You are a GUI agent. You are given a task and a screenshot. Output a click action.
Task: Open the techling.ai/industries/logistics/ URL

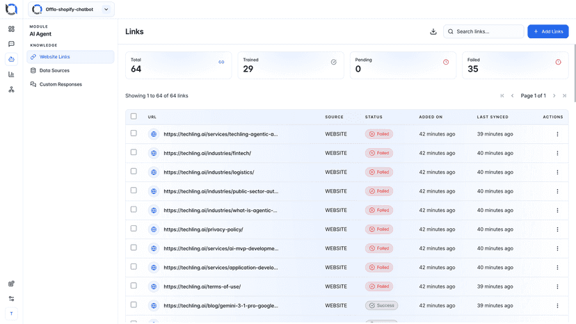pyautogui.click(x=209, y=172)
